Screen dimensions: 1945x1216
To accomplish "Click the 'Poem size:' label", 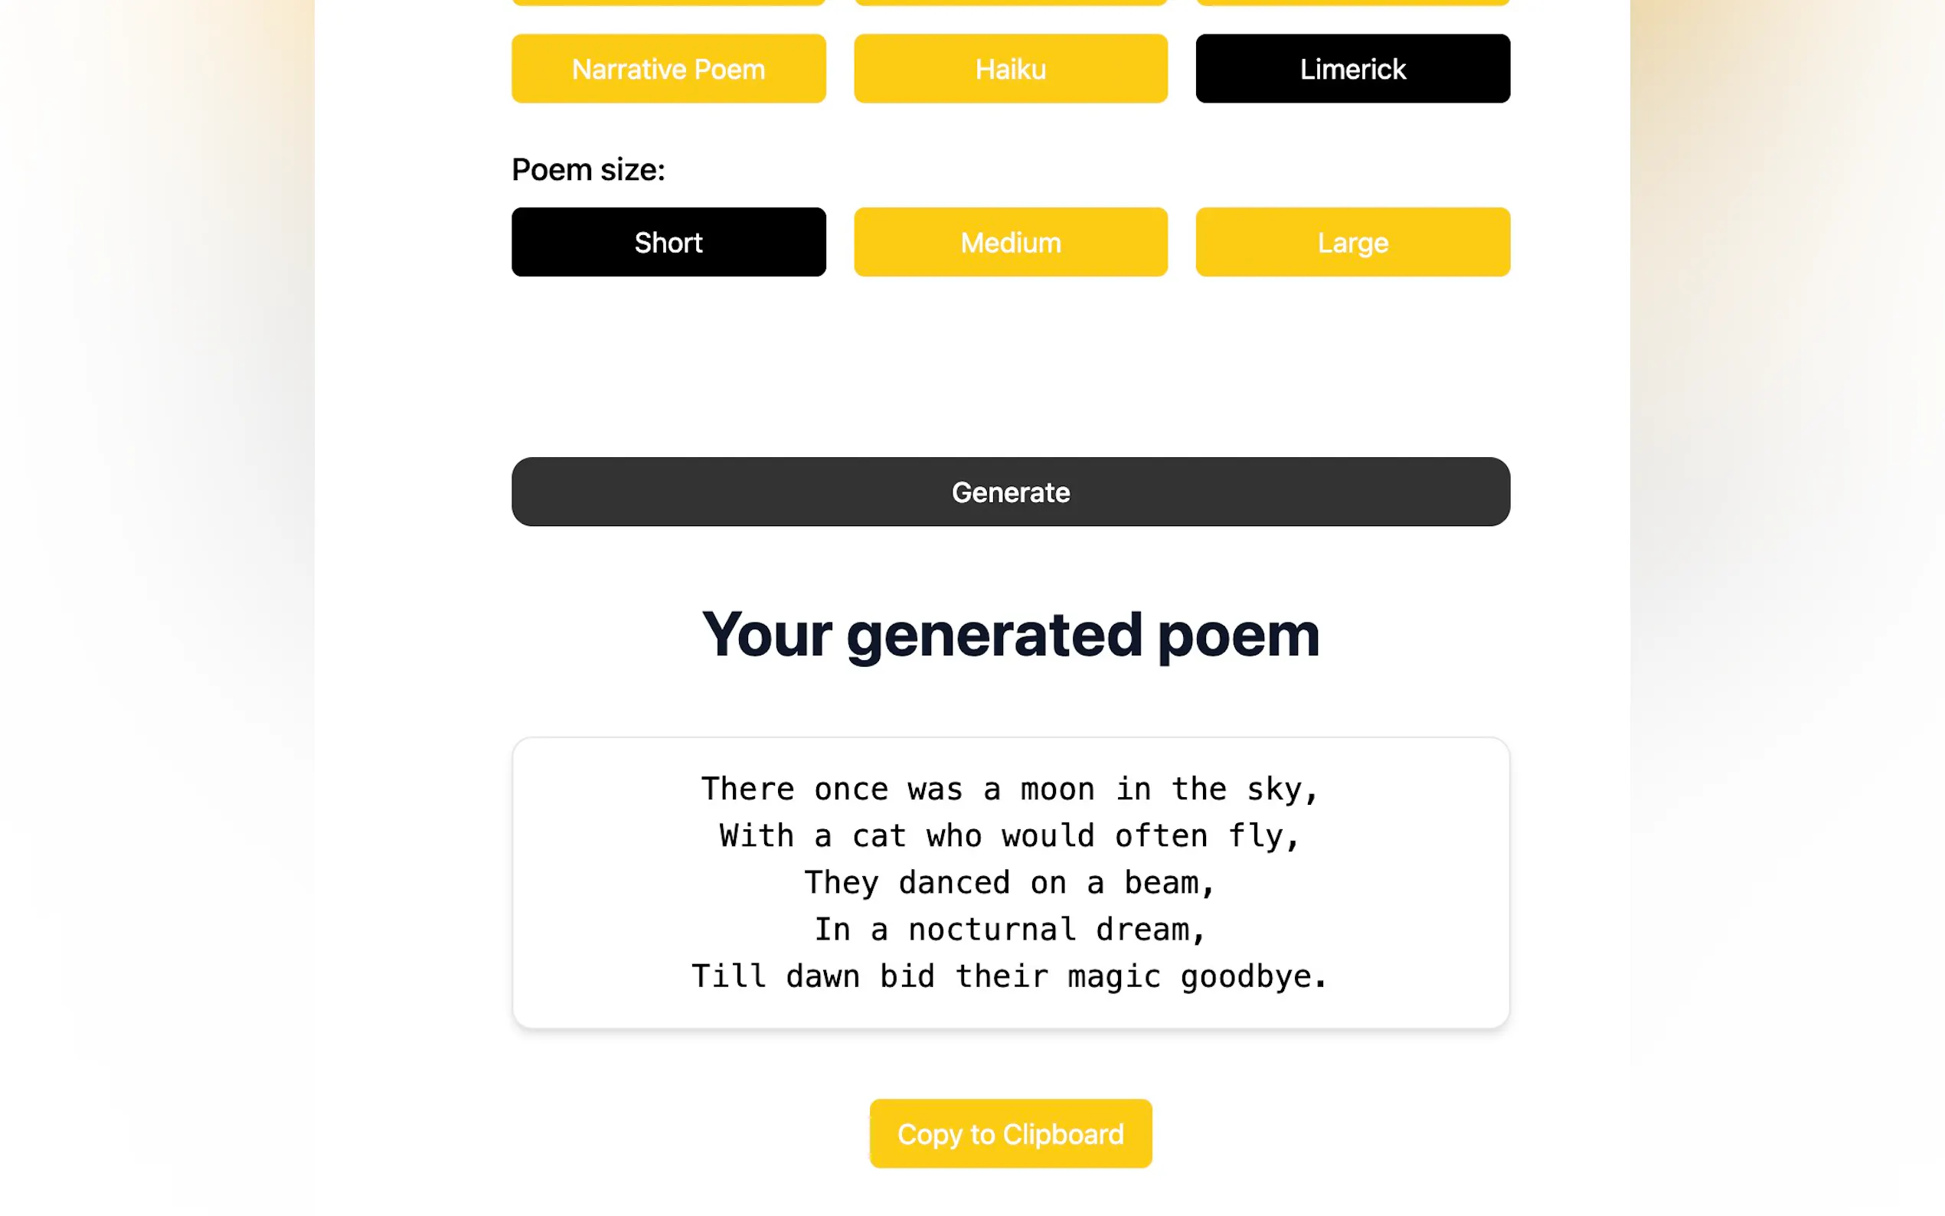I will (x=588, y=169).
